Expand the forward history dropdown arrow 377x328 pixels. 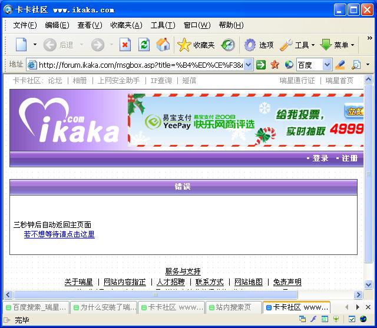pyautogui.click(x=111, y=44)
